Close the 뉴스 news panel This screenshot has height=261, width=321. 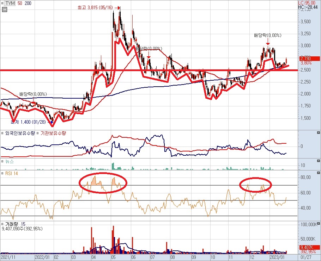pos(318,161)
